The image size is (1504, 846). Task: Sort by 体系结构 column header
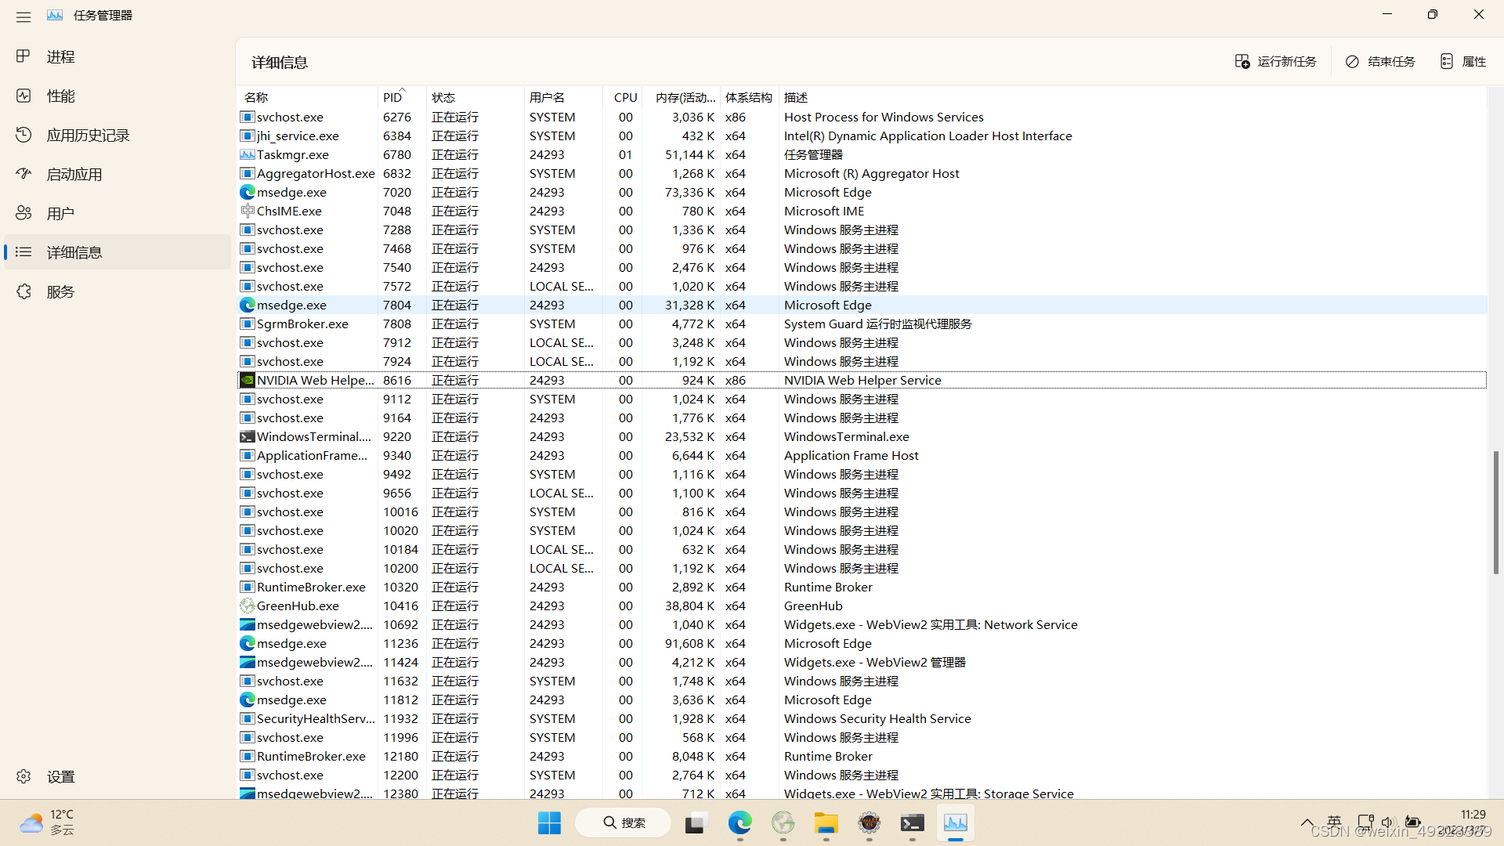coord(749,97)
